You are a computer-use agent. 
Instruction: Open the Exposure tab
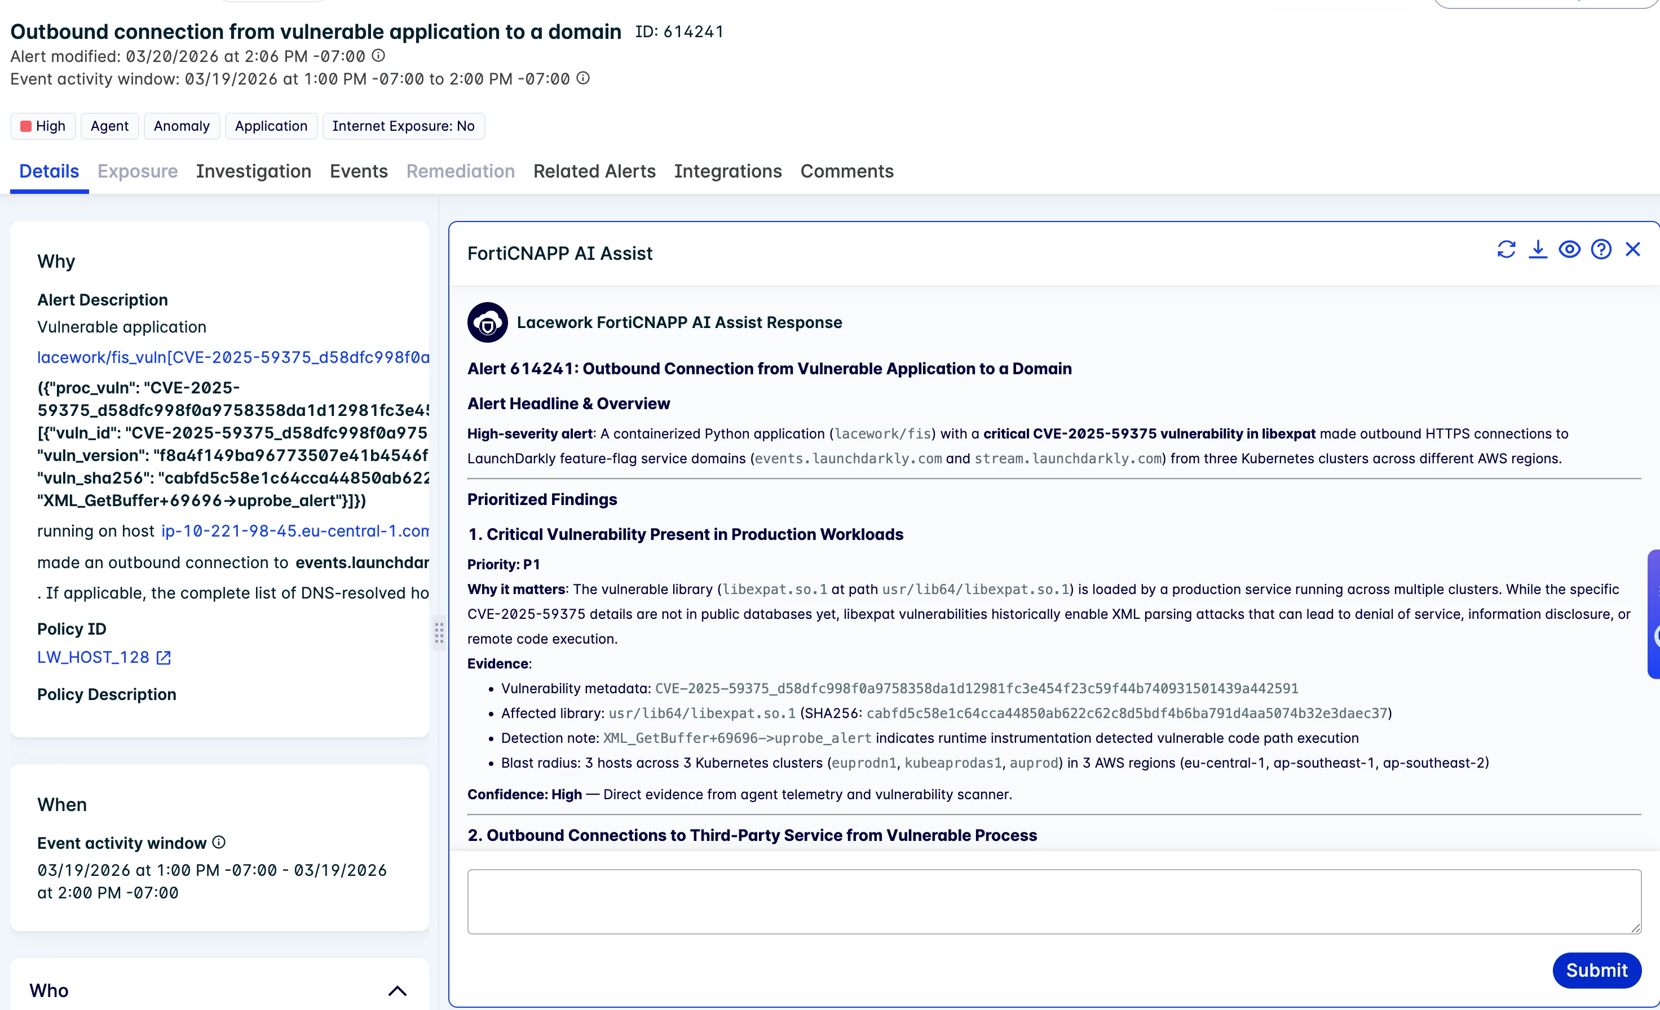(138, 171)
